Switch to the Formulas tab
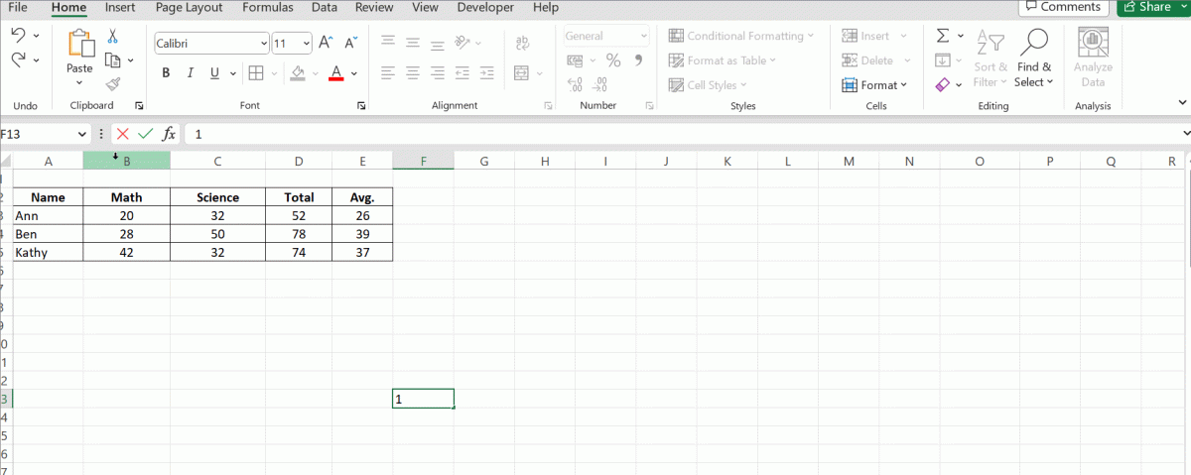Screen dimensions: 1191x475 coord(269,8)
